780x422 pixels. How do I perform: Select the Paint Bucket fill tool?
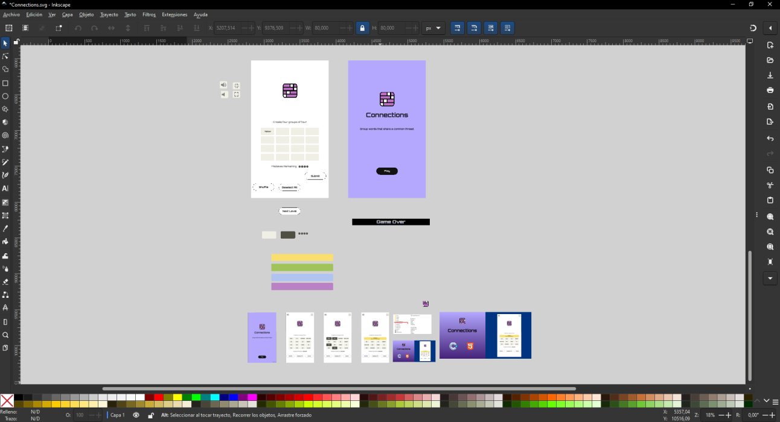[x=5, y=242]
